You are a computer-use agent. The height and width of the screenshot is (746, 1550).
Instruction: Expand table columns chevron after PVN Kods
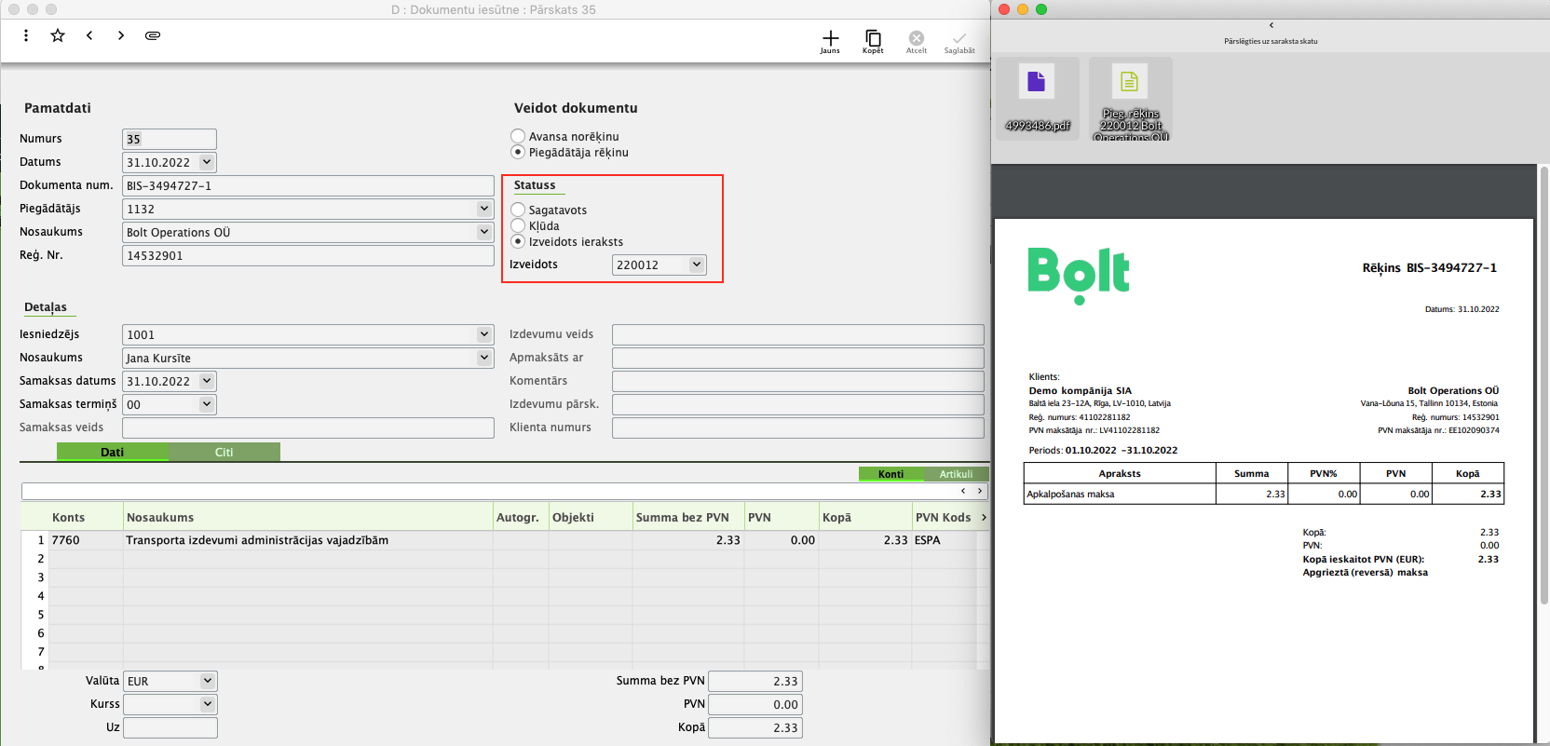coord(984,517)
